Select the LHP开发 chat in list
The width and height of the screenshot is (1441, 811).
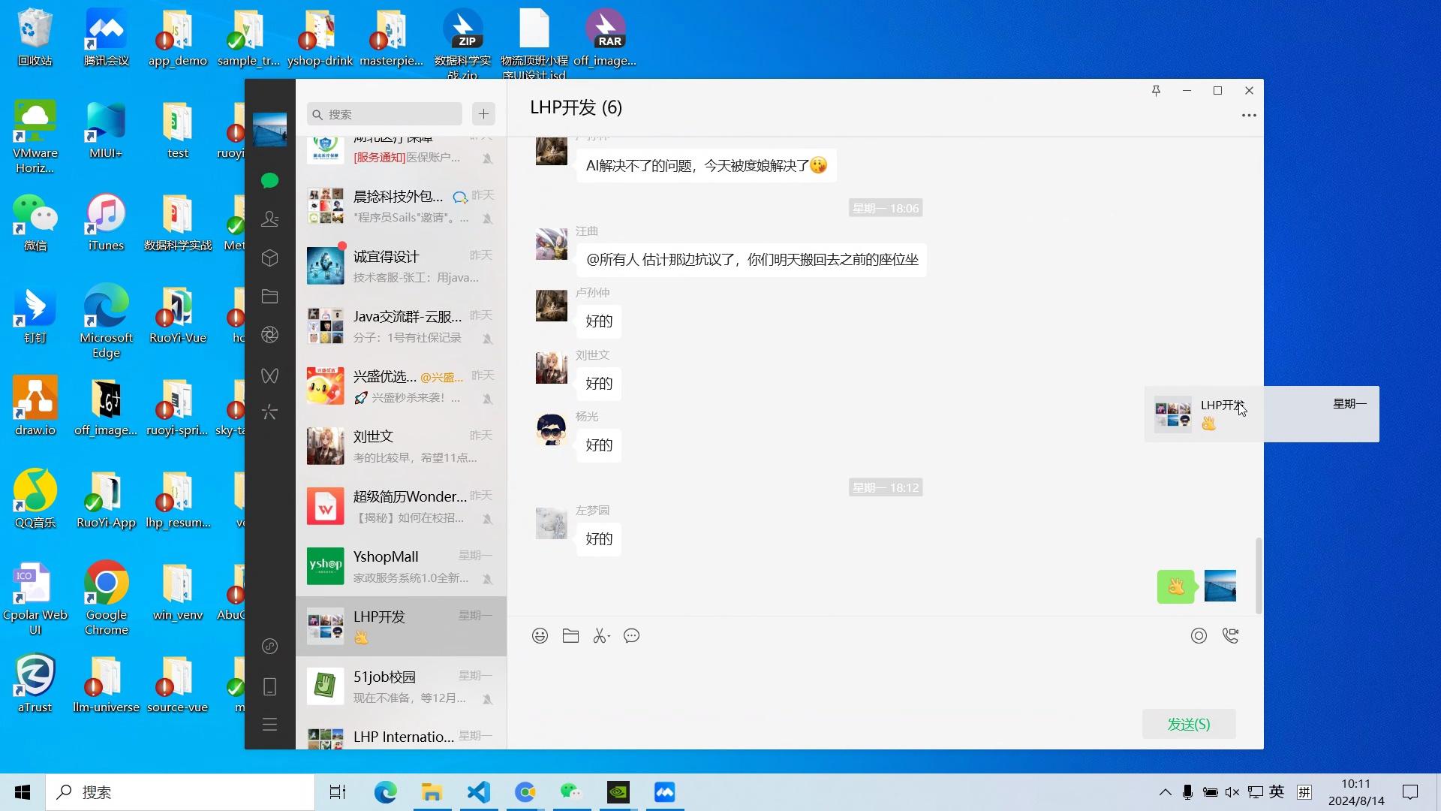(401, 626)
